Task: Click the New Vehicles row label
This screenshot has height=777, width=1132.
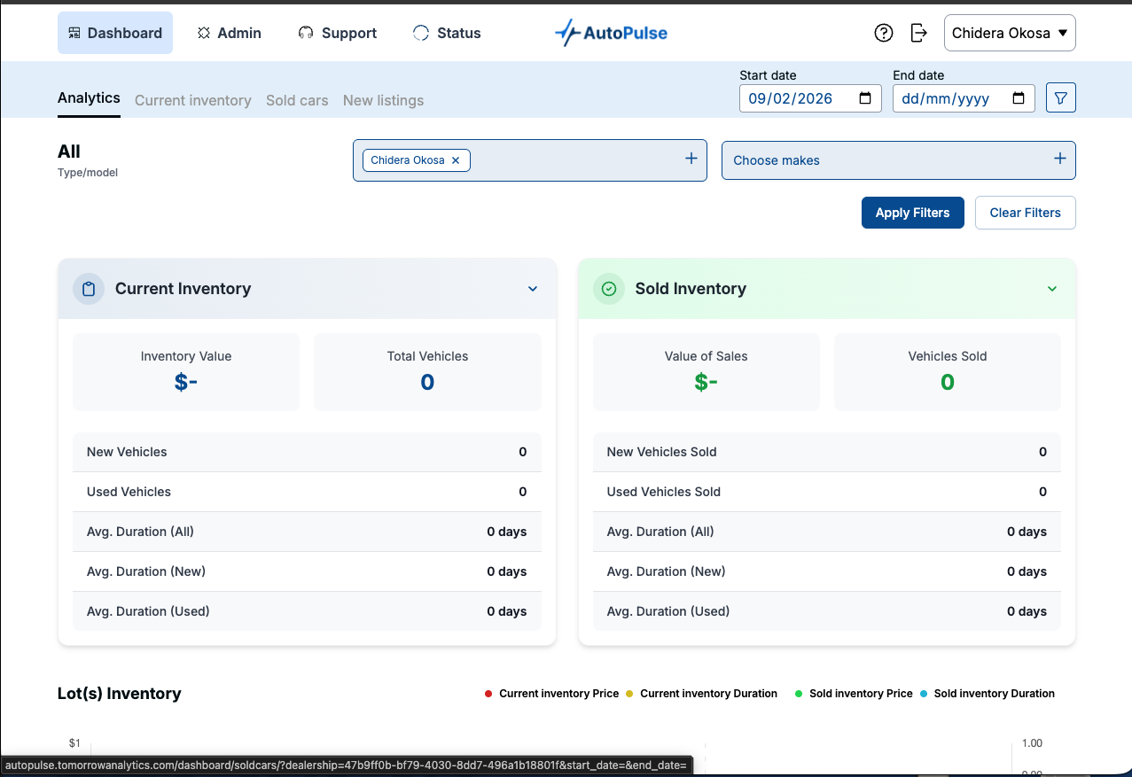Action: click(127, 452)
